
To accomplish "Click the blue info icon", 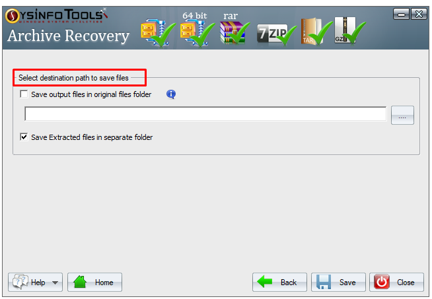I will tap(171, 94).
